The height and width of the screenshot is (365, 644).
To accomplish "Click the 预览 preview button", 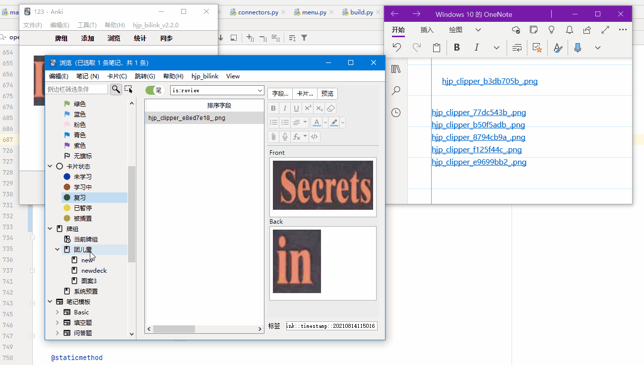I will (327, 93).
